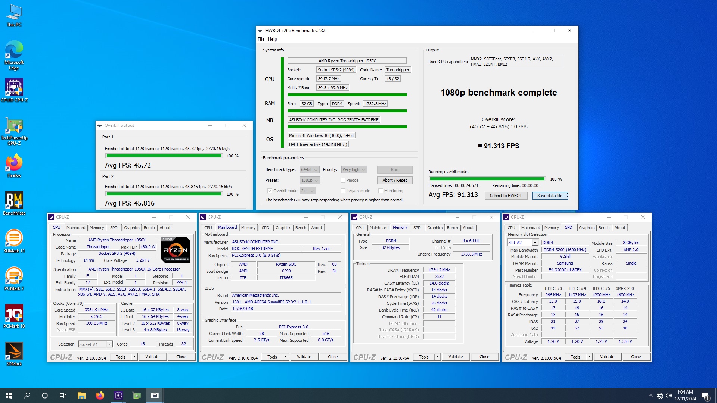This screenshot has width=717, height=403.
Task: Open 3DMark 11 desktop shortcut
Action: [x=14, y=241]
